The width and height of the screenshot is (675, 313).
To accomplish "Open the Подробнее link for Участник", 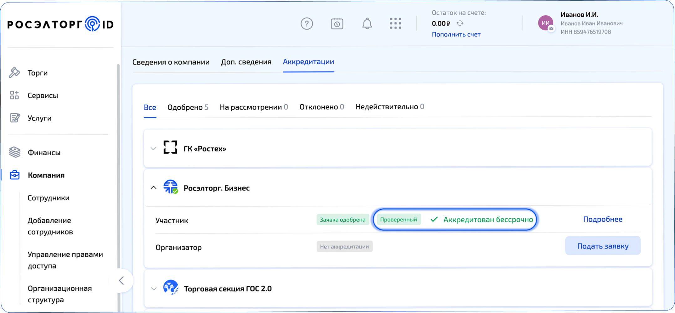I will (603, 219).
